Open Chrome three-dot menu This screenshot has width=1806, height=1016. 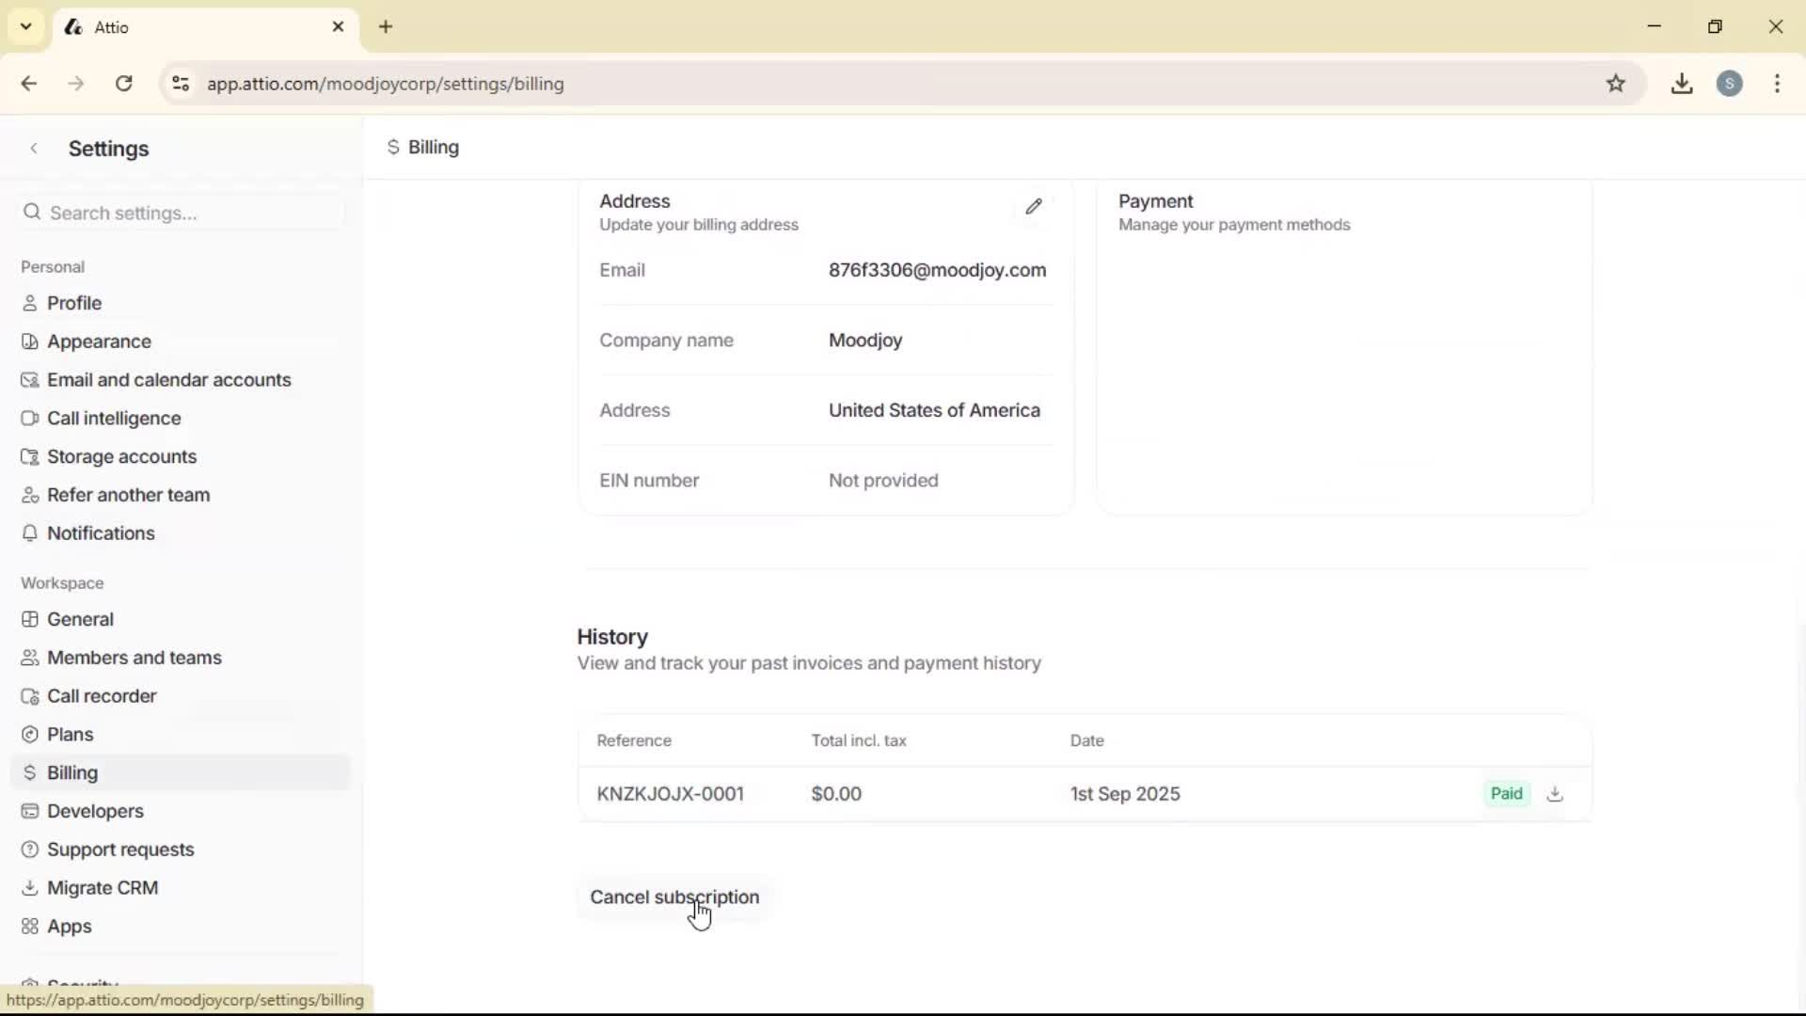pos(1777,84)
